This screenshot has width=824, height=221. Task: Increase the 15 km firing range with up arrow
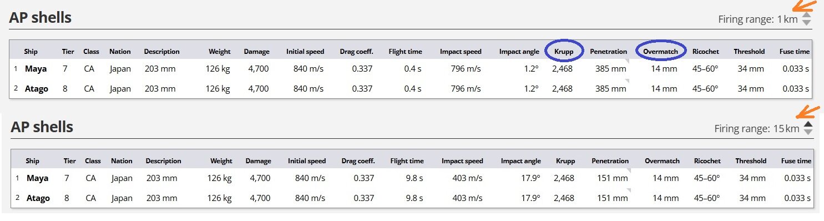[x=808, y=124]
